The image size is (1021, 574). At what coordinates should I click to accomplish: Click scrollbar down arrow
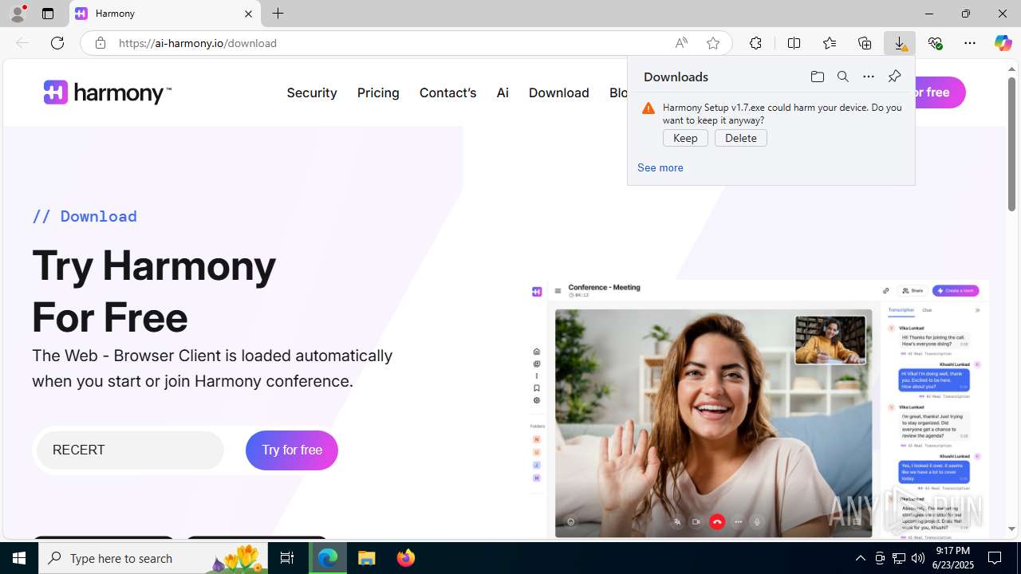(1012, 529)
